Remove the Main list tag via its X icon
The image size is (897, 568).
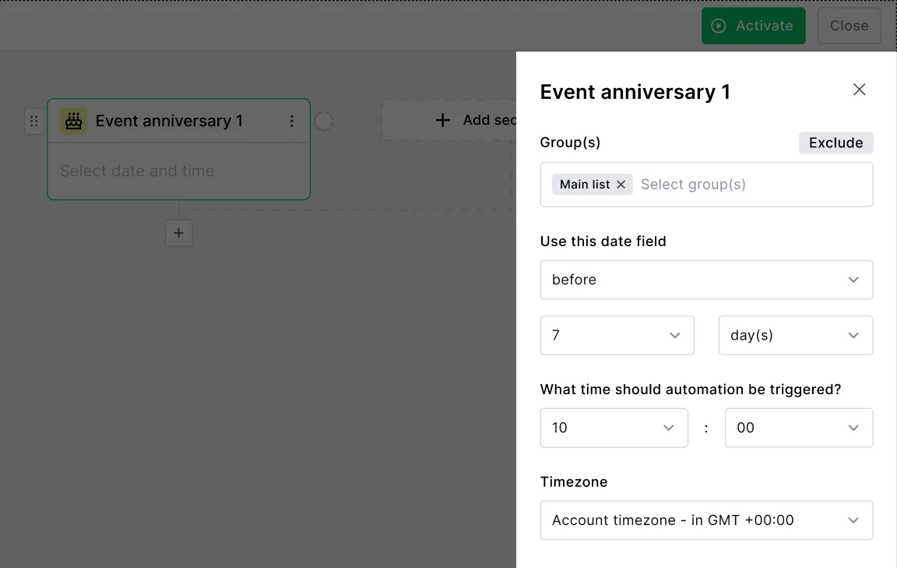click(x=621, y=184)
